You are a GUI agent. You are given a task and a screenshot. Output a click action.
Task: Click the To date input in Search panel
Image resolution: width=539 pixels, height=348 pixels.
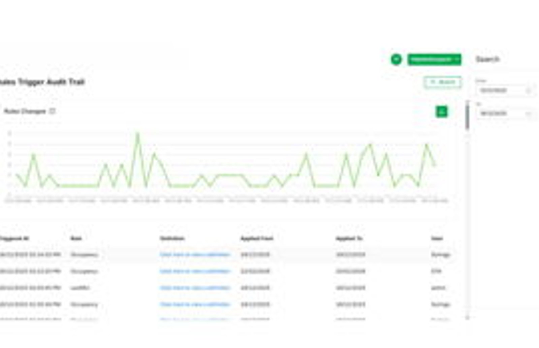click(x=505, y=113)
